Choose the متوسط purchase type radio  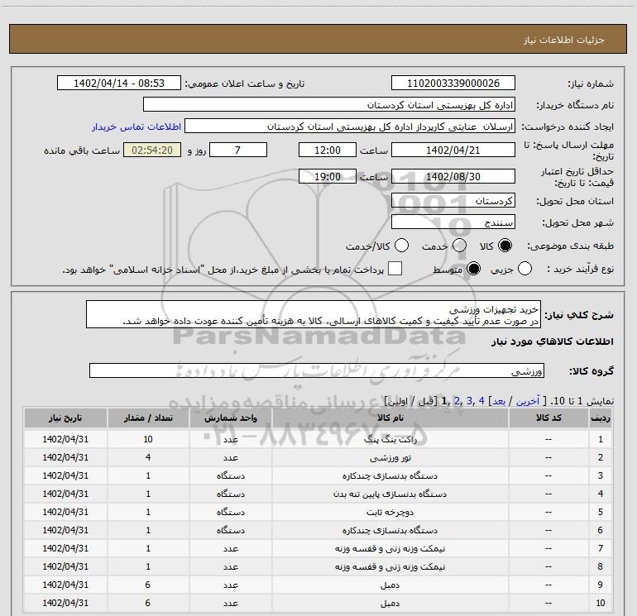tap(473, 269)
